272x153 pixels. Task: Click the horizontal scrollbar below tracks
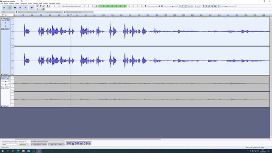[88, 139]
